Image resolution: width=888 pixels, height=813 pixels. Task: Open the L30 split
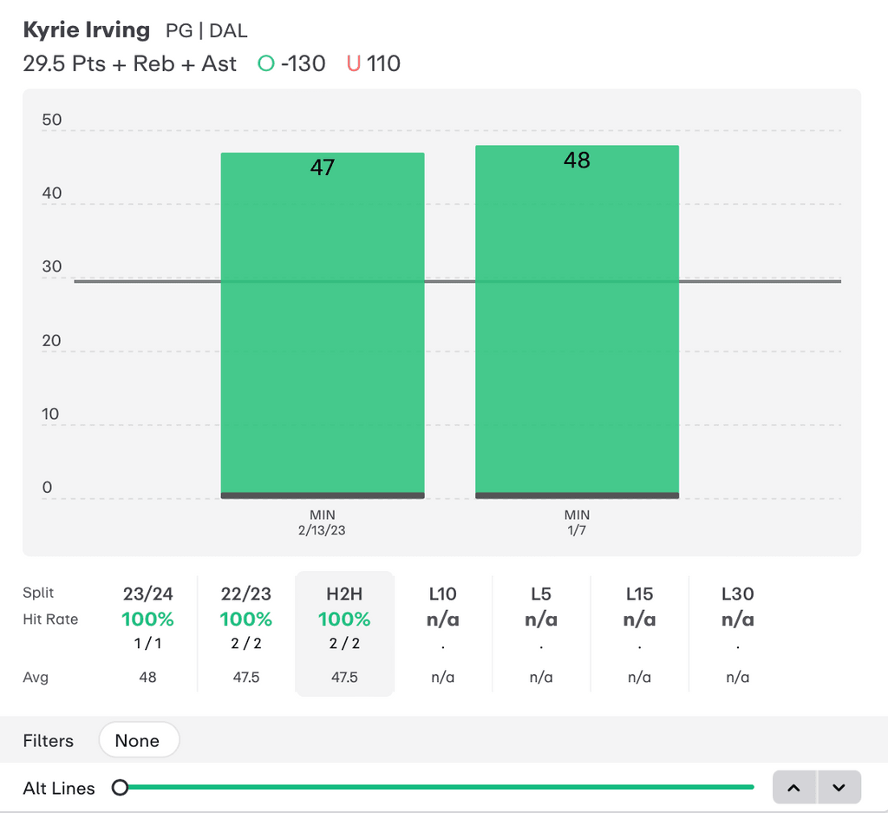(x=738, y=634)
